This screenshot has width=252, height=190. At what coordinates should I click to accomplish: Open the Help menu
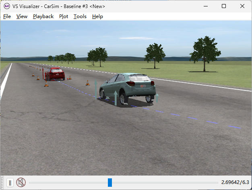[97, 16]
